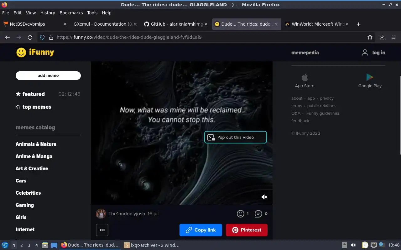This screenshot has height=250, width=401.
Task: Select Girls category
Action: 21,217
